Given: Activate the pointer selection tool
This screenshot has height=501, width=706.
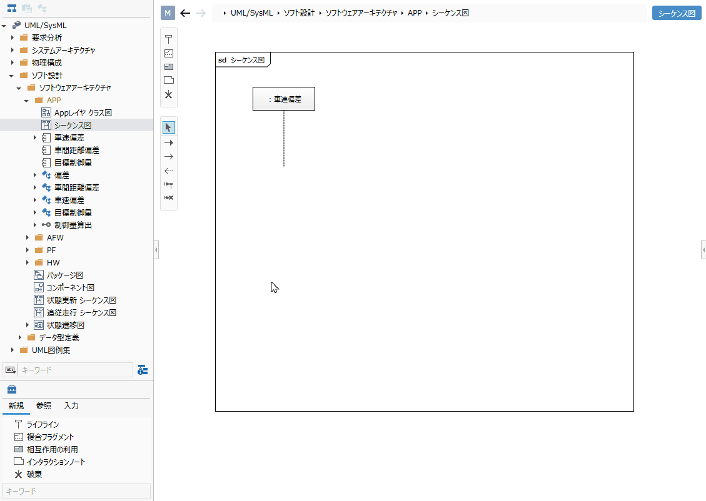Looking at the screenshot, I should [x=168, y=127].
